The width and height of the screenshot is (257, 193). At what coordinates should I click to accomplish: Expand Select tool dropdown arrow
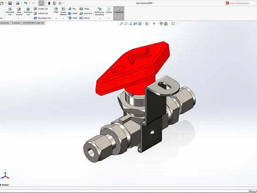coord(45,3)
